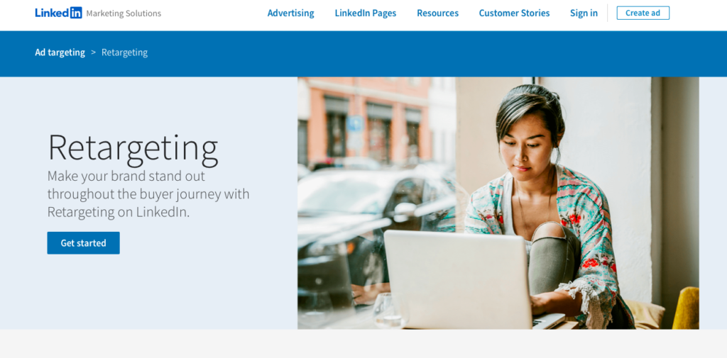Go to Customer Stories
This screenshot has height=358, width=727.
(x=514, y=13)
